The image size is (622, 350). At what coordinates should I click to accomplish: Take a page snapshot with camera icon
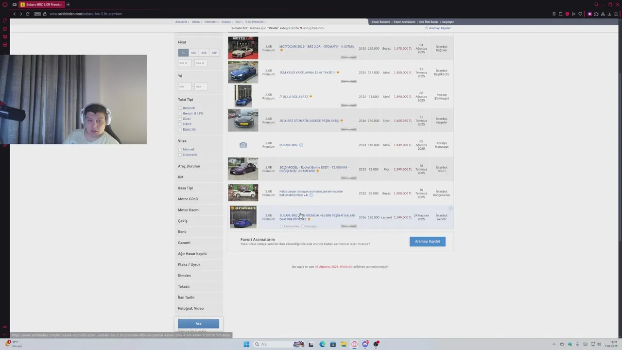[x=560, y=14]
